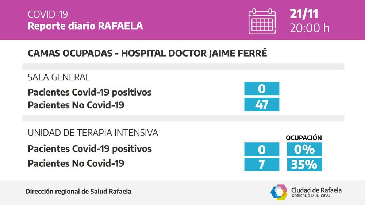Click Sala General Covid-19 positivos value 0

262,89
